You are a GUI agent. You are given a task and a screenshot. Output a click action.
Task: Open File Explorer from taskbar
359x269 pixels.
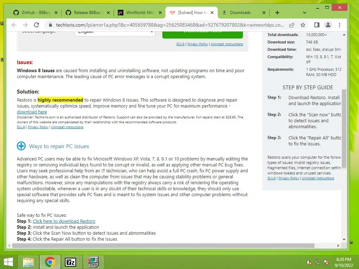28,262
